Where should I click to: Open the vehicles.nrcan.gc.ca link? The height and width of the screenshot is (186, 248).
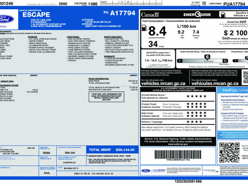[x=163, y=83]
